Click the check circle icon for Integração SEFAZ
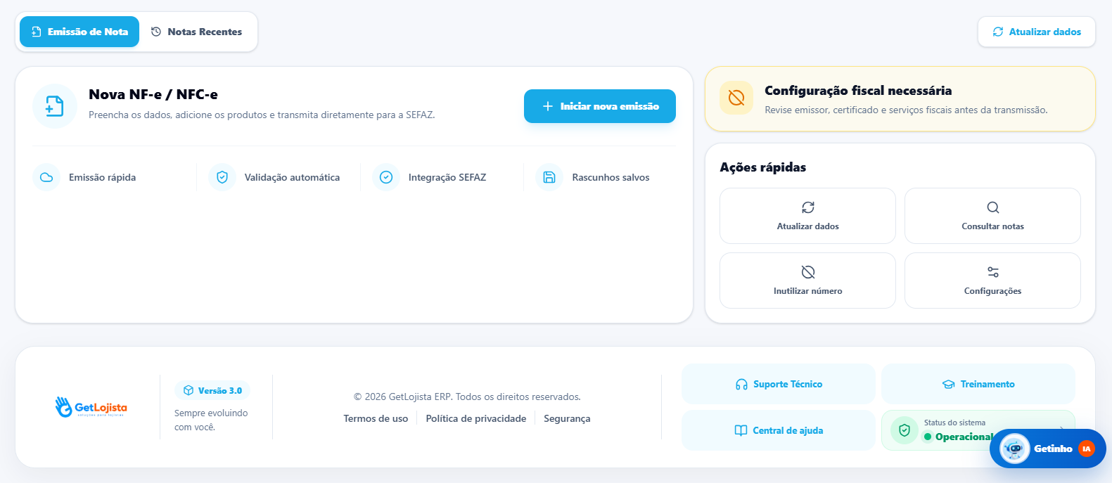The height and width of the screenshot is (483, 1112). 386,177
